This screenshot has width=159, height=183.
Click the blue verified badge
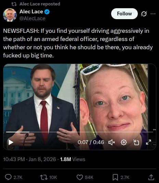click(47, 12)
